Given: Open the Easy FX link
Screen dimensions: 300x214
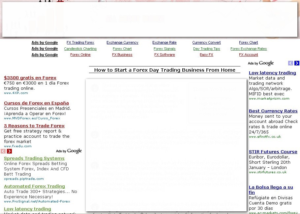Looking at the screenshot, I should pos(206,55).
